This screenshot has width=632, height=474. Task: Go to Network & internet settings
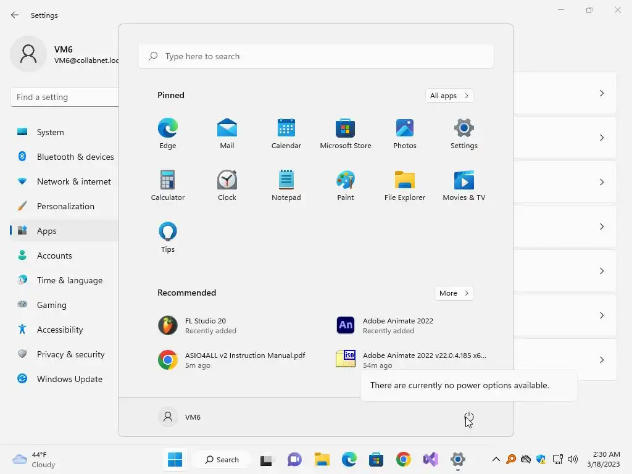64,181
